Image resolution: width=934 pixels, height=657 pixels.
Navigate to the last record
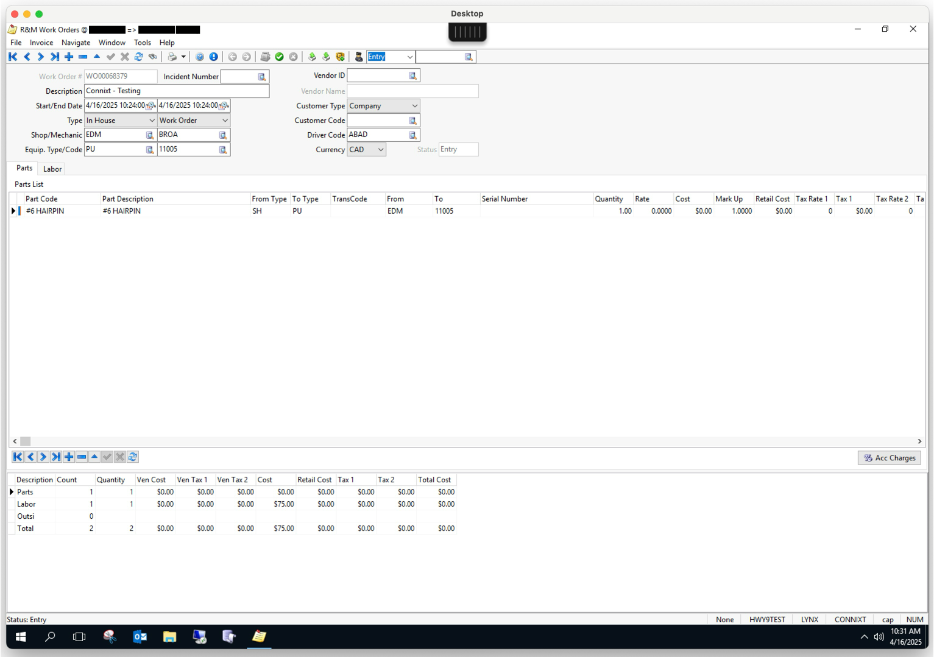tap(54, 57)
